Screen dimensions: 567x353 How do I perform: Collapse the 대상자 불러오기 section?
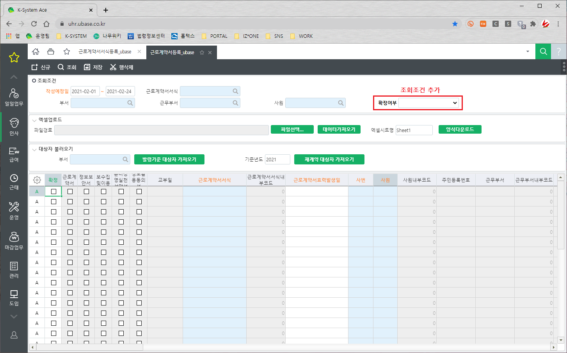pyautogui.click(x=34, y=149)
